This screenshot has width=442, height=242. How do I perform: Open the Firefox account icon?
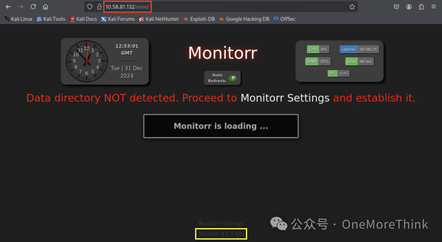409,7
